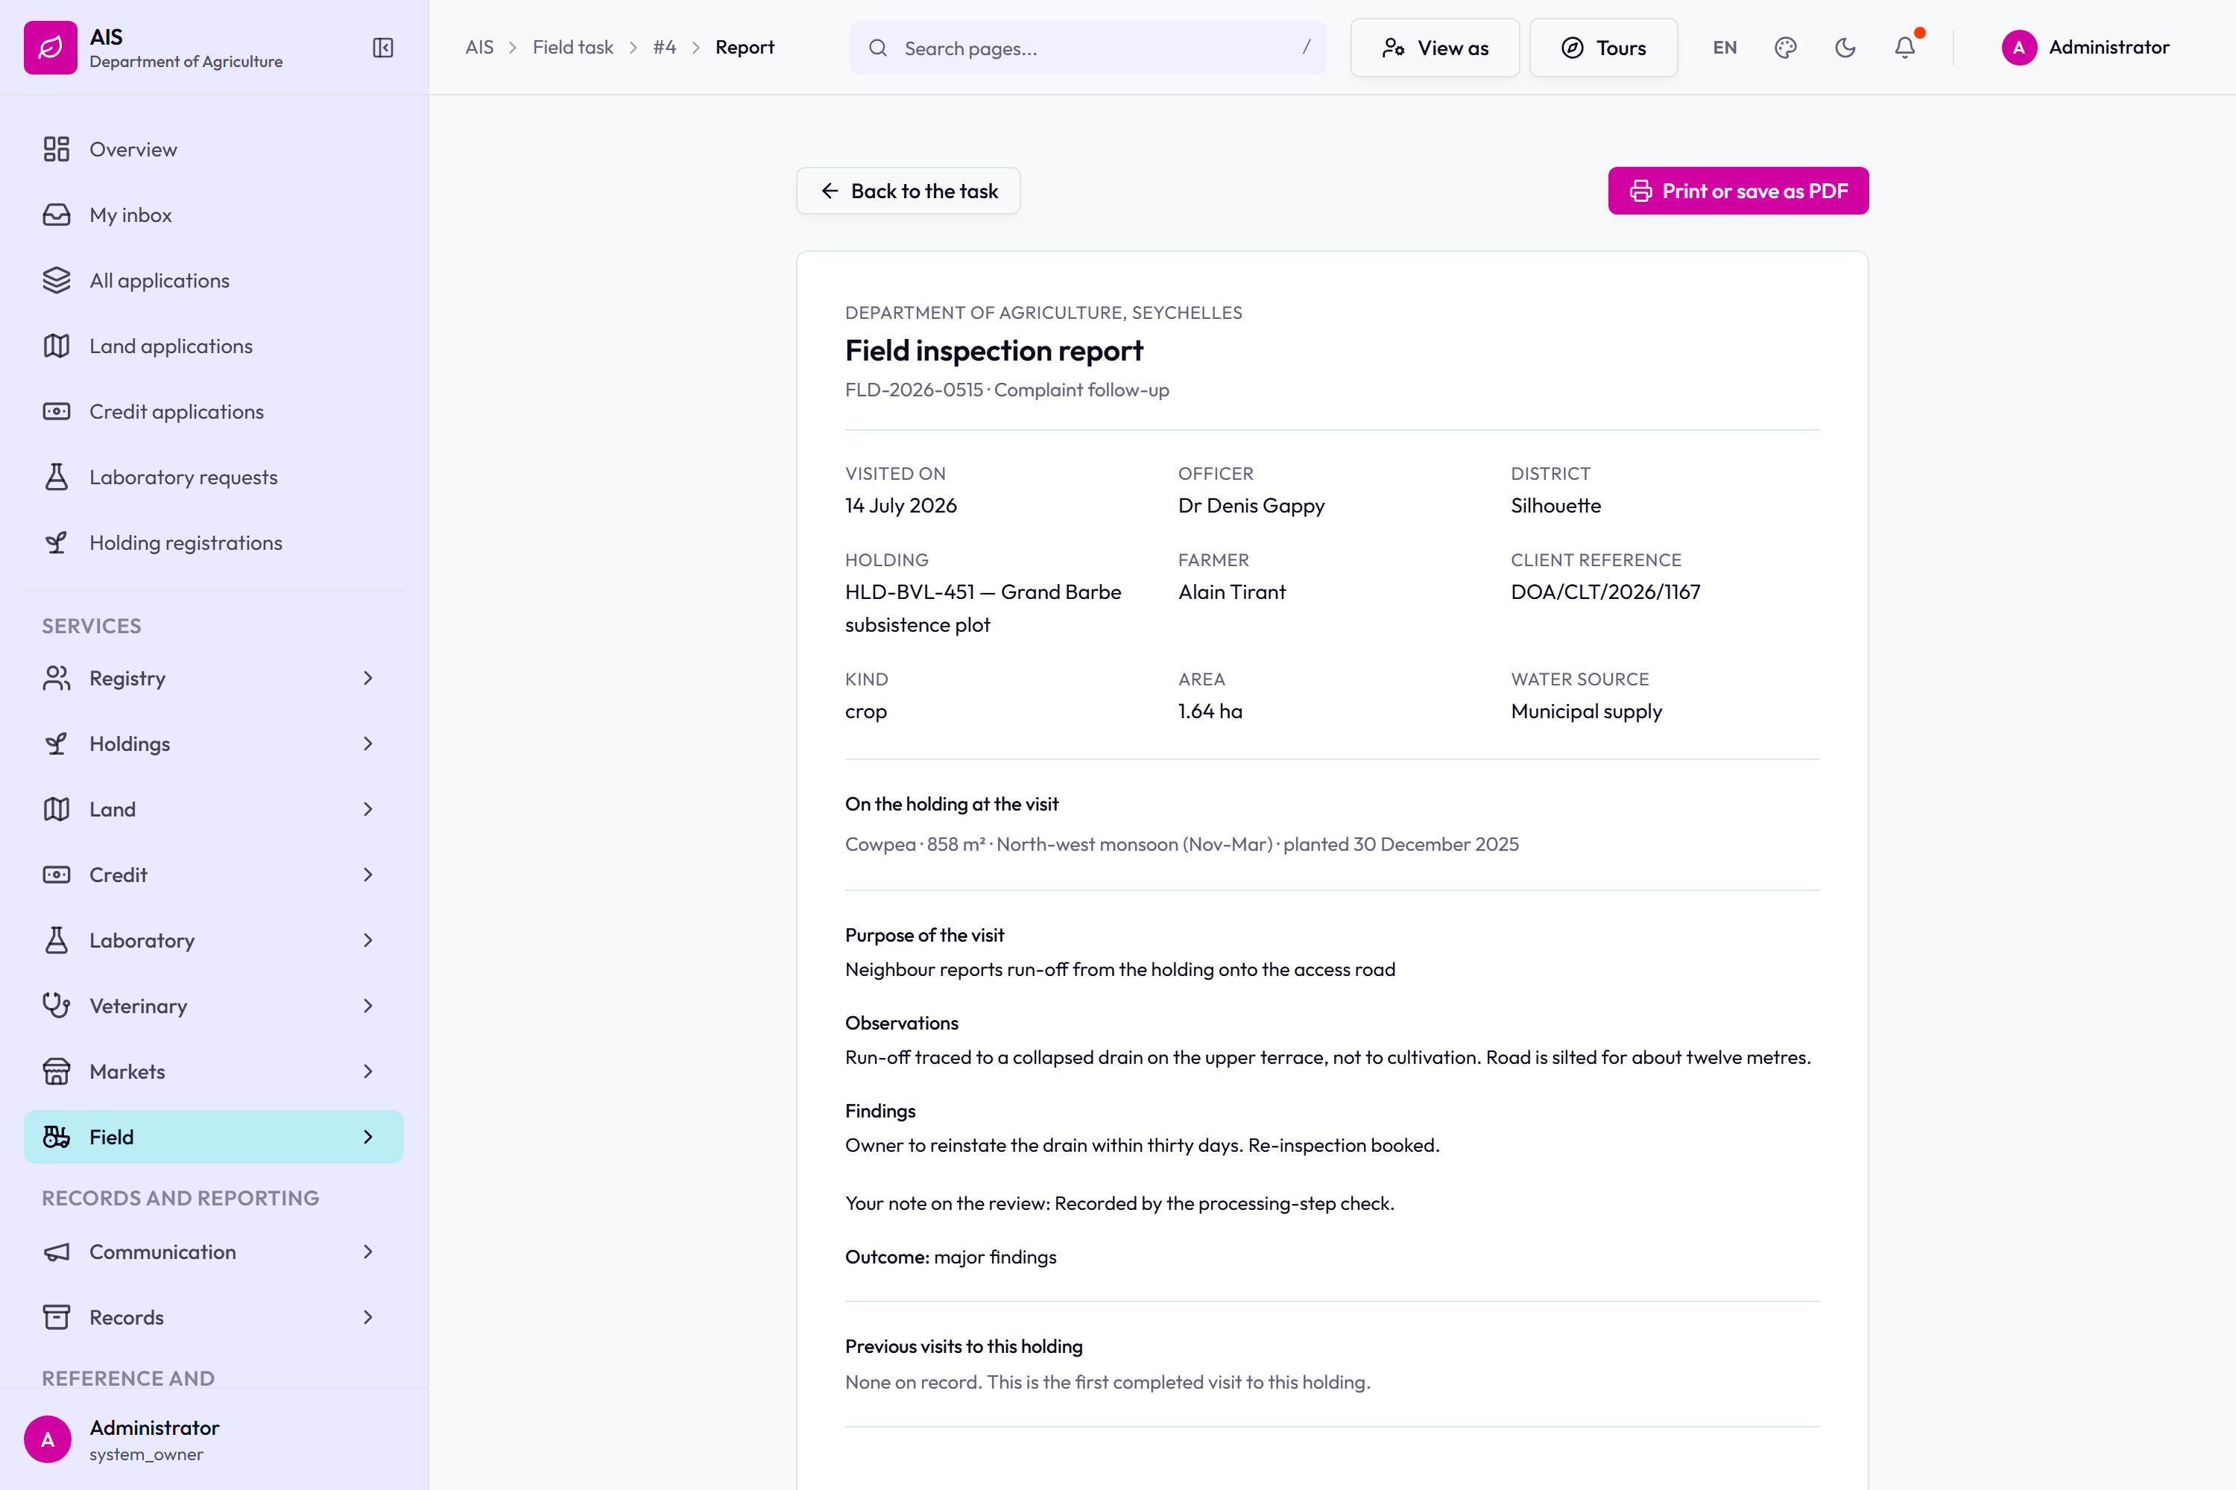Image resolution: width=2236 pixels, height=1490 pixels.
Task: Open the Administrator system_owner sidebar profile
Action: point(214,1439)
